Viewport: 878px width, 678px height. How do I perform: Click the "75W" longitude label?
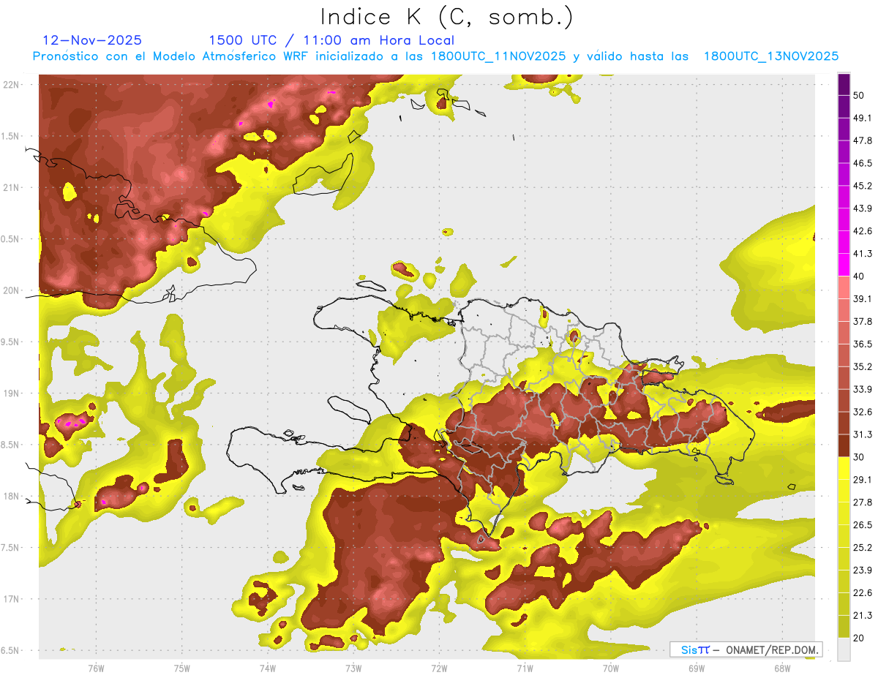click(182, 668)
